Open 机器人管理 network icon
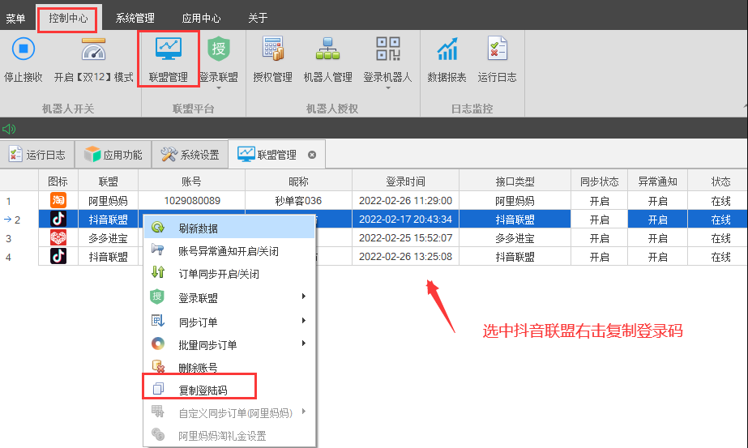748x448 pixels. tap(327, 49)
